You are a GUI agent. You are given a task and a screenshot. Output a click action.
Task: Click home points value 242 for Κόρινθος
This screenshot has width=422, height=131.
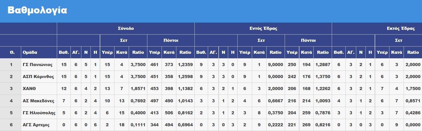click(x=292, y=77)
